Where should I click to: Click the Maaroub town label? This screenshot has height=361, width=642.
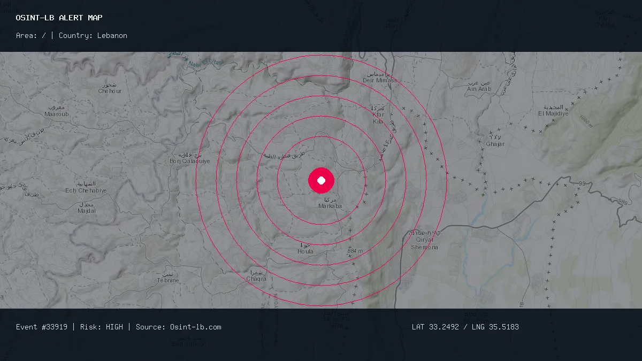pos(57,111)
